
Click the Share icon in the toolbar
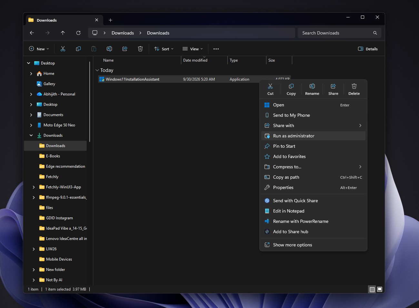125,49
